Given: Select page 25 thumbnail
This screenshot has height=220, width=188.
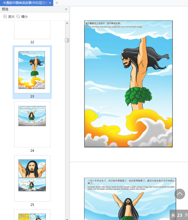Looking at the screenshot, I should pyautogui.click(x=32, y=178).
